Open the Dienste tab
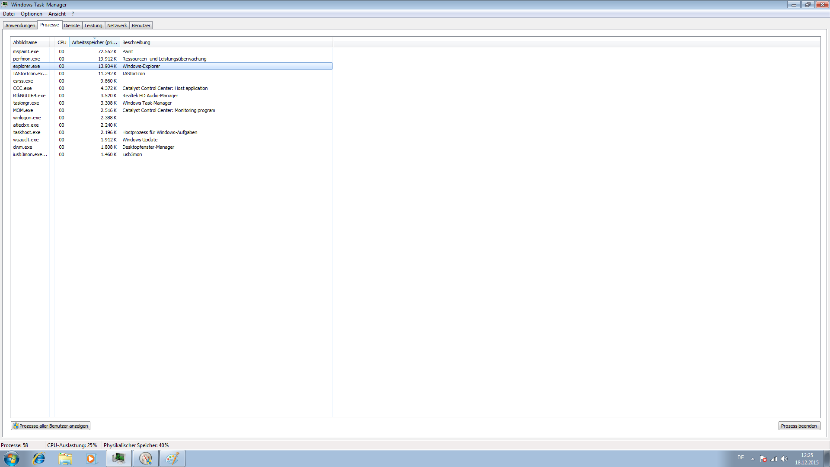Image resolution: width=830 pixels, height=467 pixels. pyautogui.click(x=72, y=26)
